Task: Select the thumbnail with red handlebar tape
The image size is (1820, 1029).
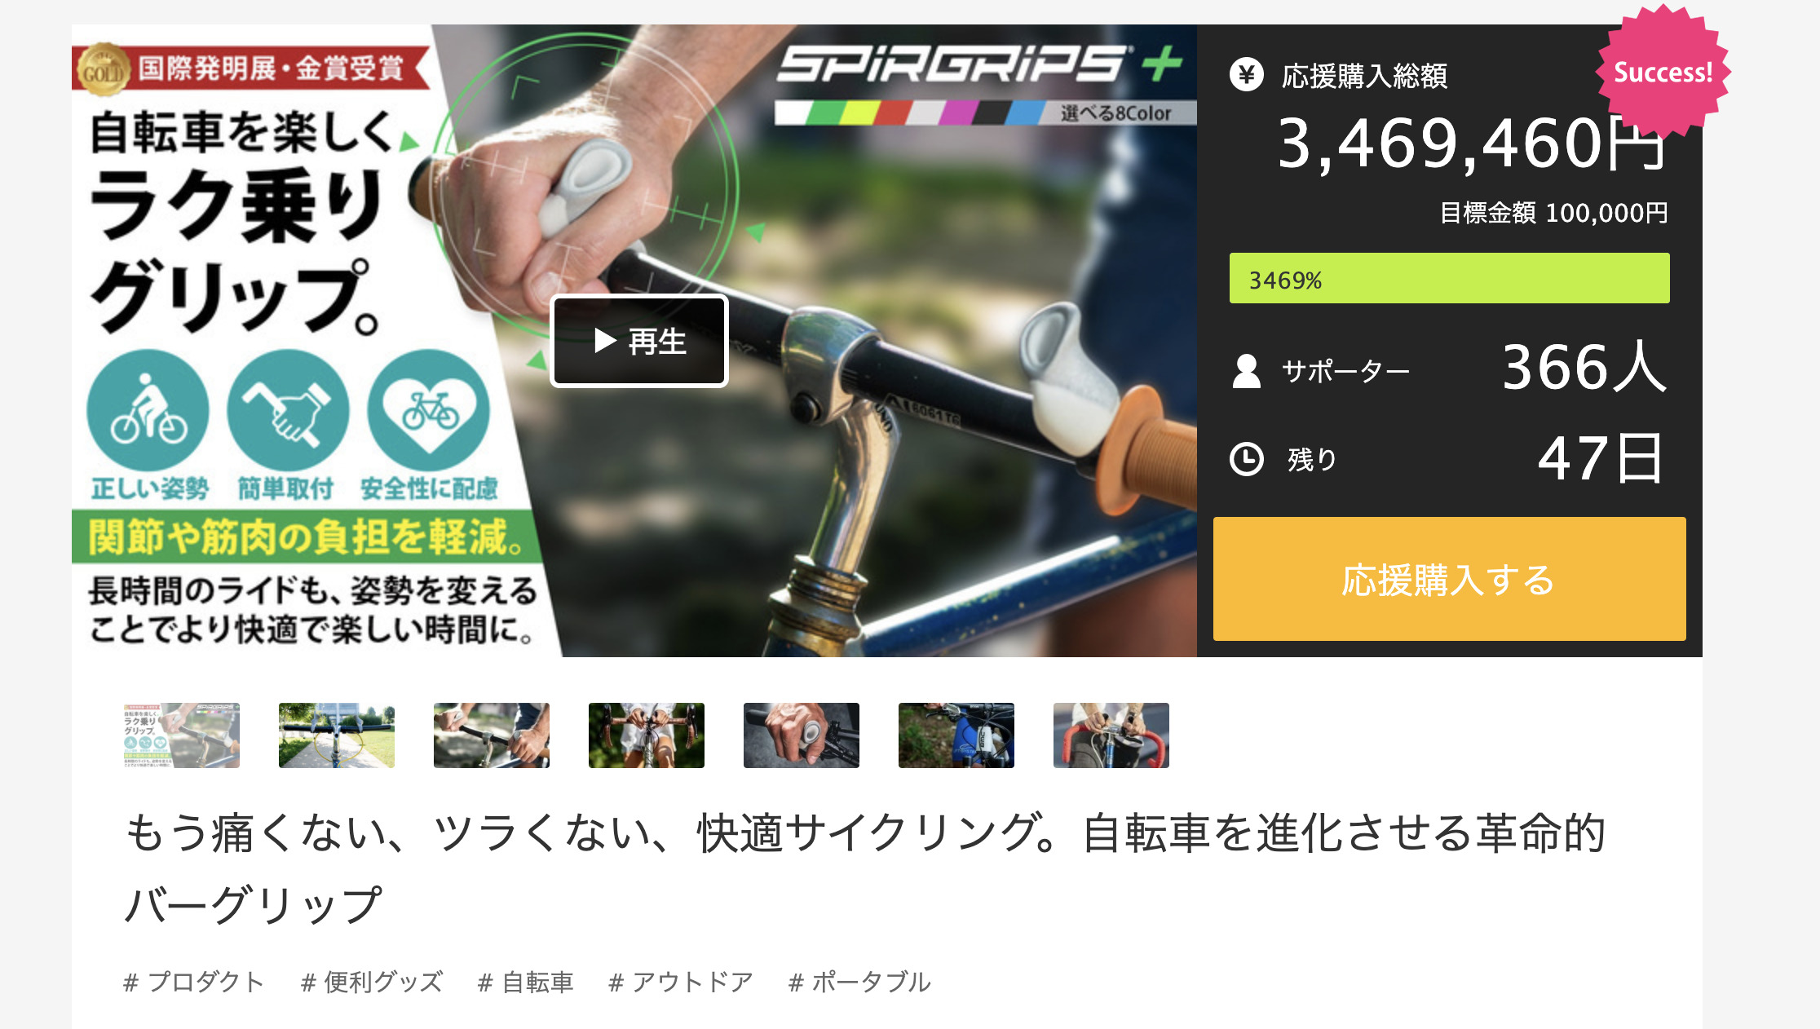Action: [x=1111, y=735]
